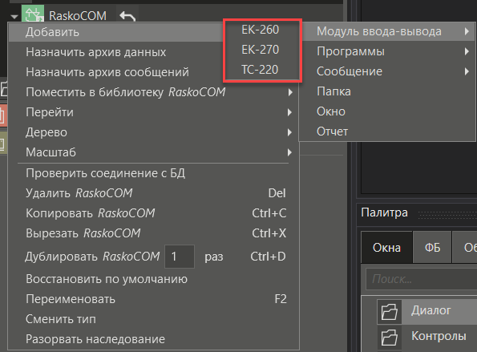Click the folder icon beside Контролы
This screenshot has width=477, height=352.
(390, 338)
